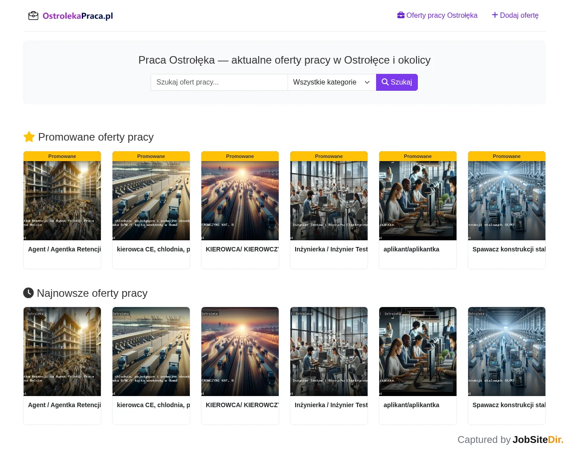Click promoted Inżynierka / Inżynier Testów title

point(331,249)
